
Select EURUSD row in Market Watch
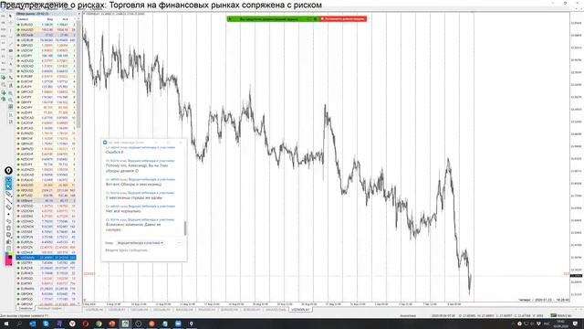(x=47, y=25)
